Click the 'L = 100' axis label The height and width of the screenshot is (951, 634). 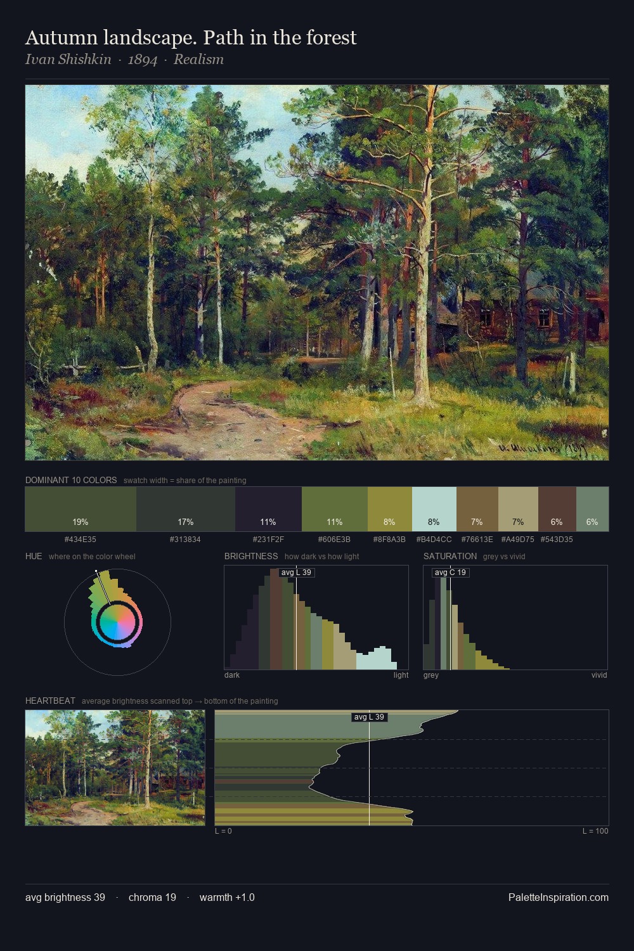click(x=595, y=831)
